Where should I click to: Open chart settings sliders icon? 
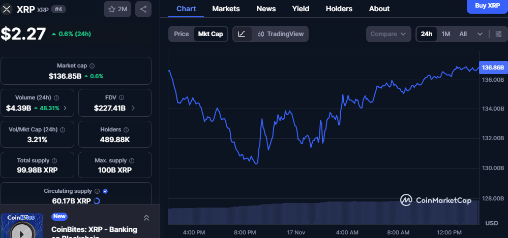[498, 34]
